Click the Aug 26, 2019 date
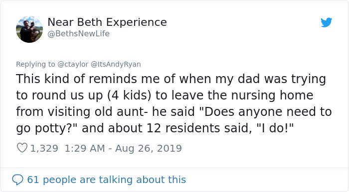Viewport: 349px width, 192px height. pyautogui.click(x=149, y=148)
